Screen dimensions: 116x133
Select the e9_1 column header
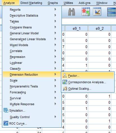coord(76,28)
